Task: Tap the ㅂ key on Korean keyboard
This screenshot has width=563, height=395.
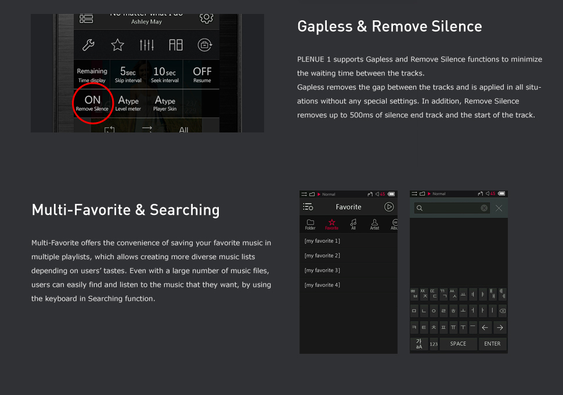Action: pyautogui.click(x=414, y=295)
